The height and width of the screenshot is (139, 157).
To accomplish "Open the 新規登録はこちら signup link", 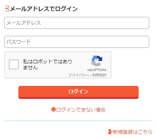I will click(133, 132).
